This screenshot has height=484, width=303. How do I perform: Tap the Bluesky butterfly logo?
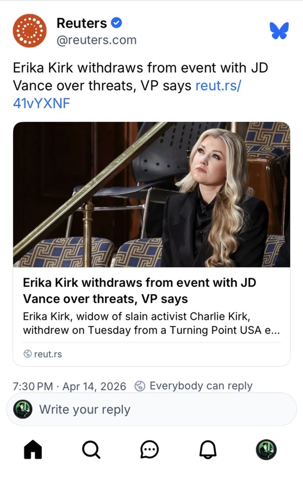tap(279, 31)
